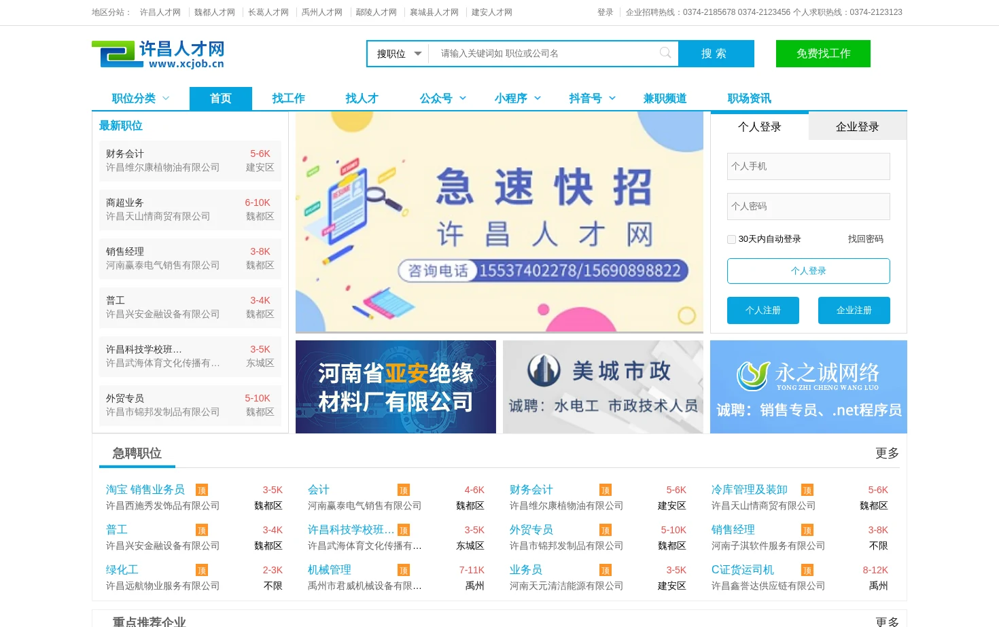Image resolution: width=999 pixels, height=627 pixels.
Task: Switch to the 企业登录 tab
Action: [x=858, y=126]
